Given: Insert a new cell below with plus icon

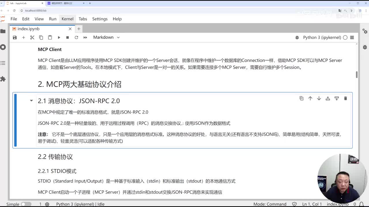Looking at the screenshot, I should coord(24,37).
